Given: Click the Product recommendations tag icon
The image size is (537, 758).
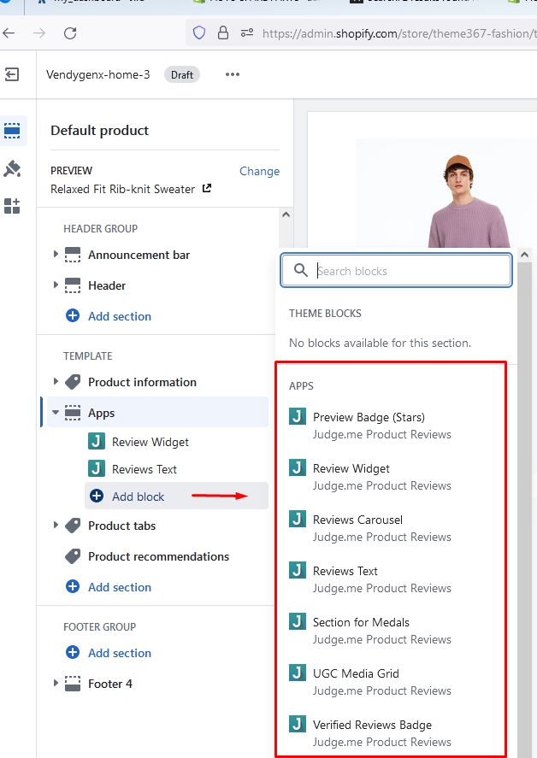Looking at the screenshot, I should pyautogui.click(x=73, y=556).
